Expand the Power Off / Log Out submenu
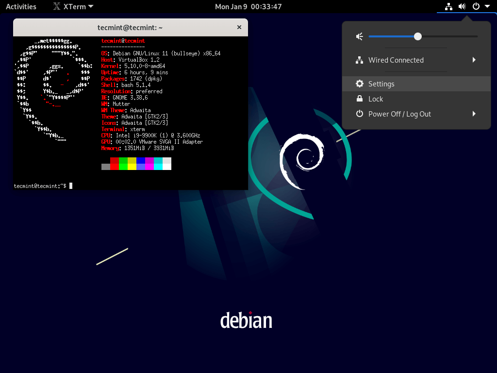Image resolution: width=497 pixels, height=373 pixels. point(474,114)
